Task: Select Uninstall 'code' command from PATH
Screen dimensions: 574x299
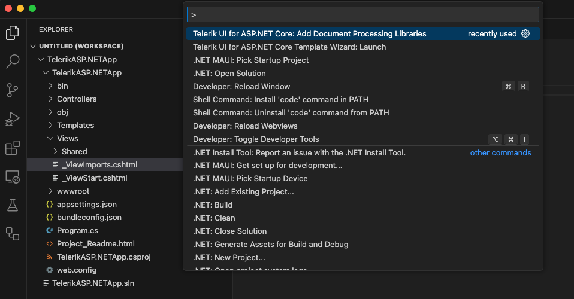Action: pos(362,112)
